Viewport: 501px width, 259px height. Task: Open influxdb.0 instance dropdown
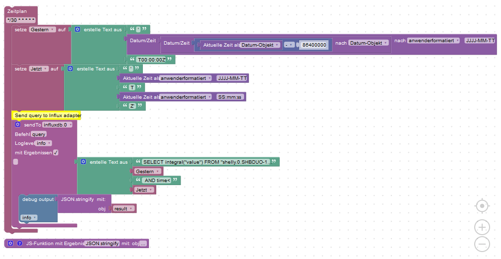tap(57, 125)
